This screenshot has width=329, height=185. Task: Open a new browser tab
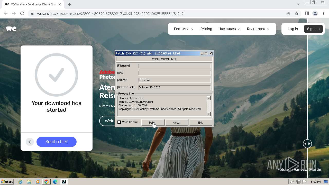[69, 4]
